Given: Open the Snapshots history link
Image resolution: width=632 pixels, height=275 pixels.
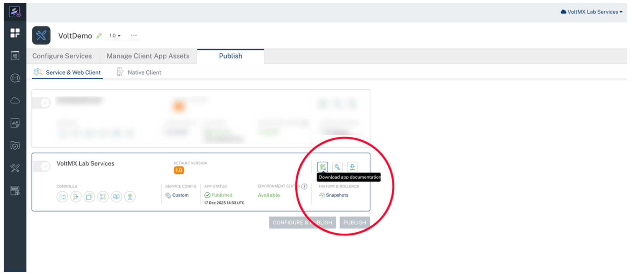Looking at the screenshot, I should coord(334,195).
